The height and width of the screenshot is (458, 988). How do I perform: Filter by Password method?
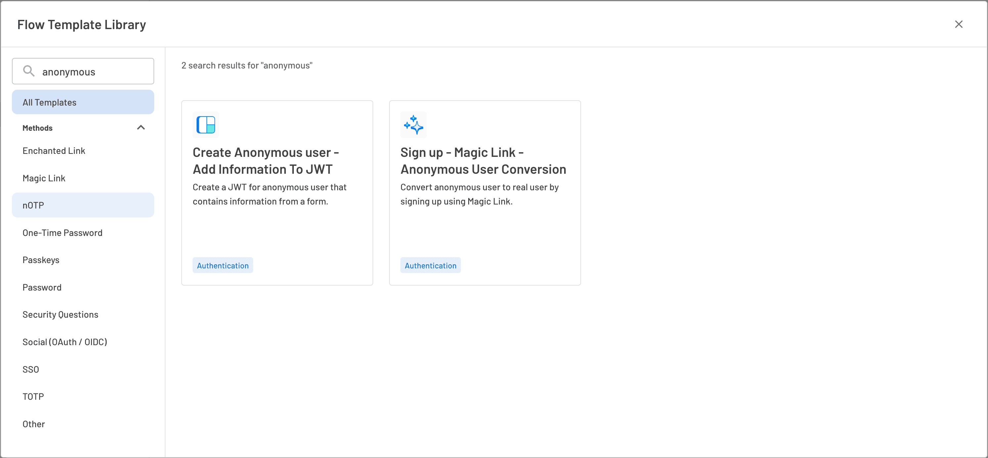pyautogui.click(x=42, y=287)
